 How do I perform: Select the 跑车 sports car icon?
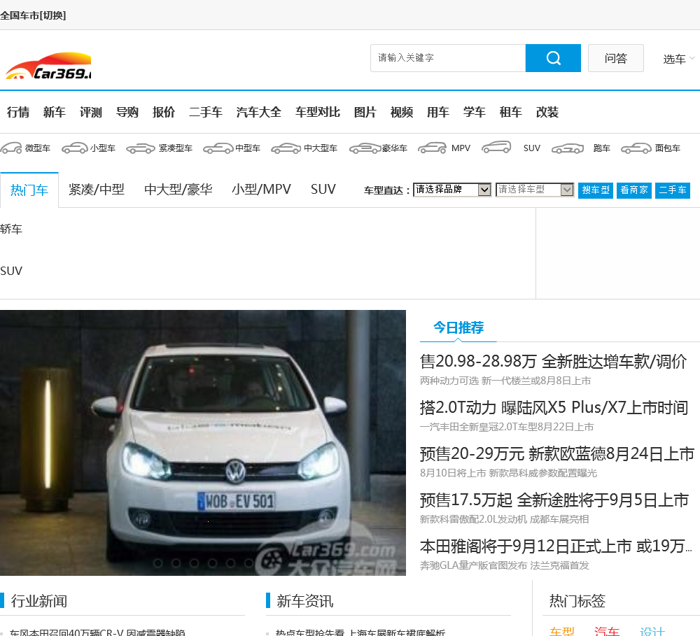pos(568,148)
